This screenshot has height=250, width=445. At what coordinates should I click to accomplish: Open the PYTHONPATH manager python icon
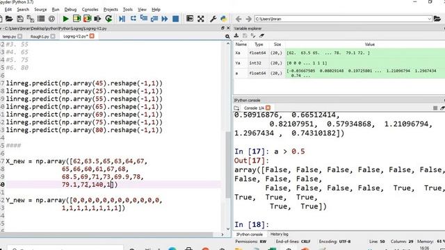[224, 19]
